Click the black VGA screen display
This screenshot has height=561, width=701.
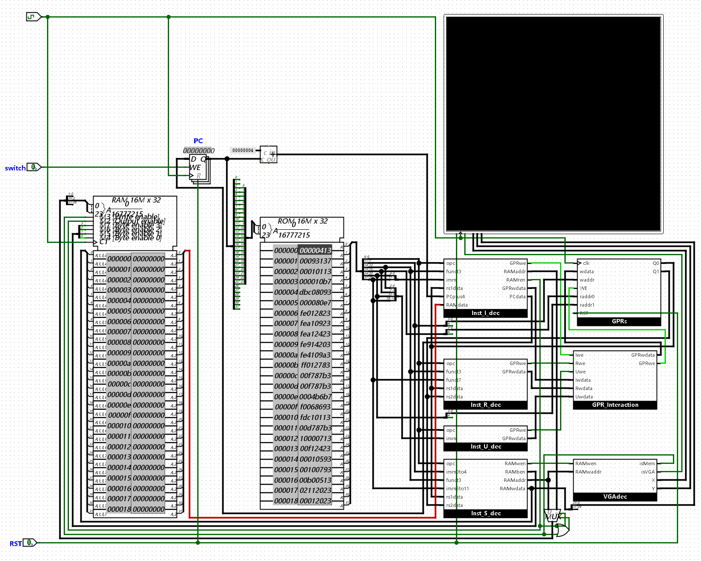point(553,123)
